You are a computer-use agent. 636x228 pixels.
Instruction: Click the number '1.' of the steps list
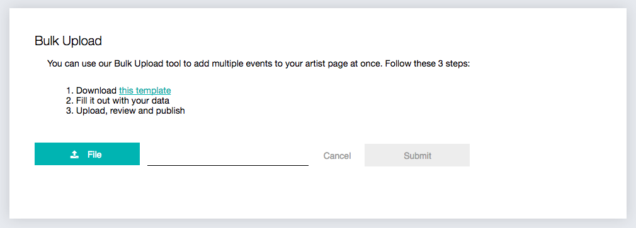point(70,90)
